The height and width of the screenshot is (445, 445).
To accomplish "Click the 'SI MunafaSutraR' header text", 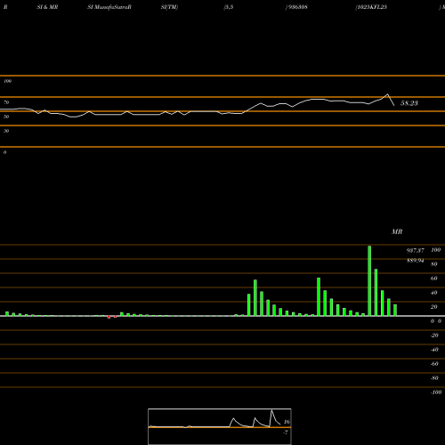I will pos(109,7).
